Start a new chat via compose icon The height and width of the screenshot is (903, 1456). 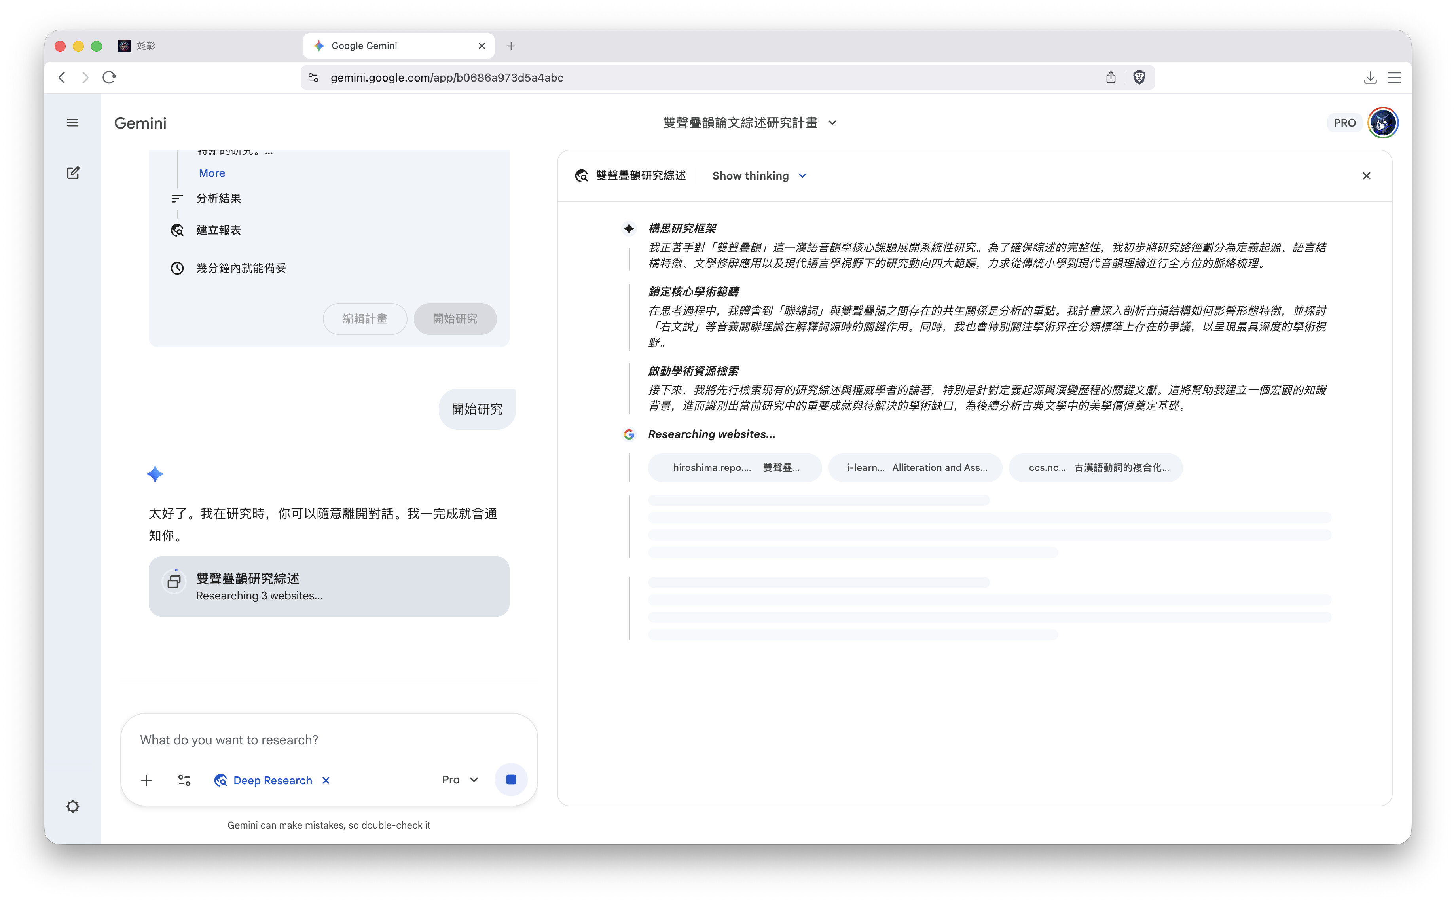(73, 173)
